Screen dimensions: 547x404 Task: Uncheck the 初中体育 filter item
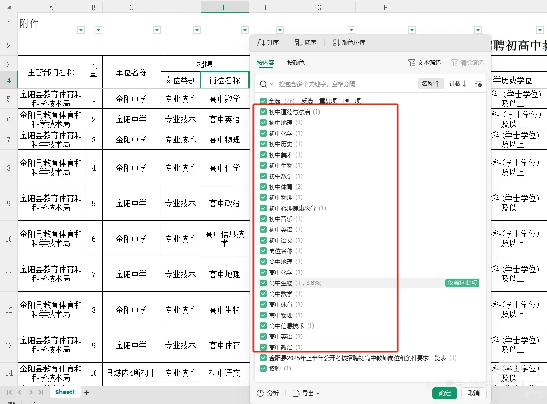262,186
